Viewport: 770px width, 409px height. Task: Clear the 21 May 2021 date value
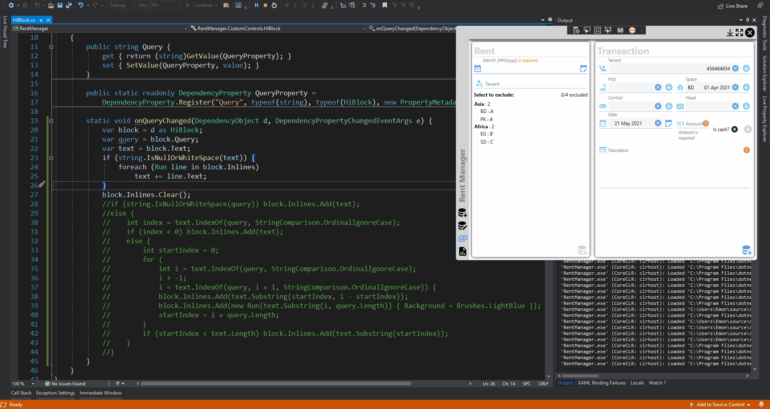(x=658, y=123)
